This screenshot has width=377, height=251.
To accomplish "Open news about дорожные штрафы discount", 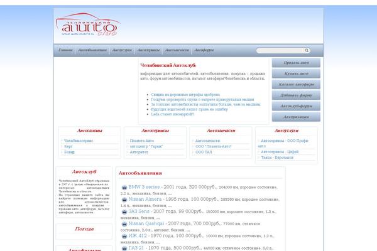I will tap(185, 95).
